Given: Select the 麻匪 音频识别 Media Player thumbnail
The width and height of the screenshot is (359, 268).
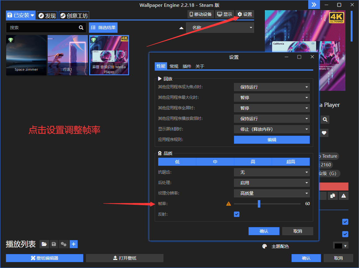Looking at the screenshot, I should coord(109,55).
